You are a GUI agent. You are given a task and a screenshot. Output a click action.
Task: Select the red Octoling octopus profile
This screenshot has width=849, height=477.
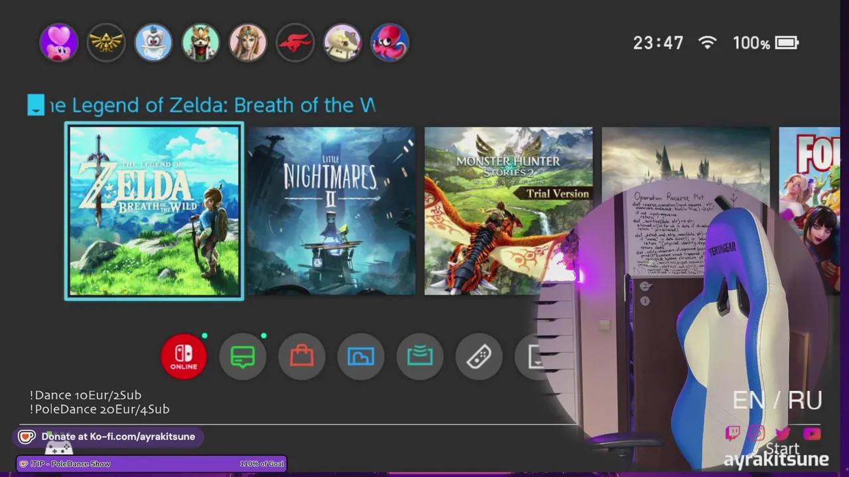[389, 43]
